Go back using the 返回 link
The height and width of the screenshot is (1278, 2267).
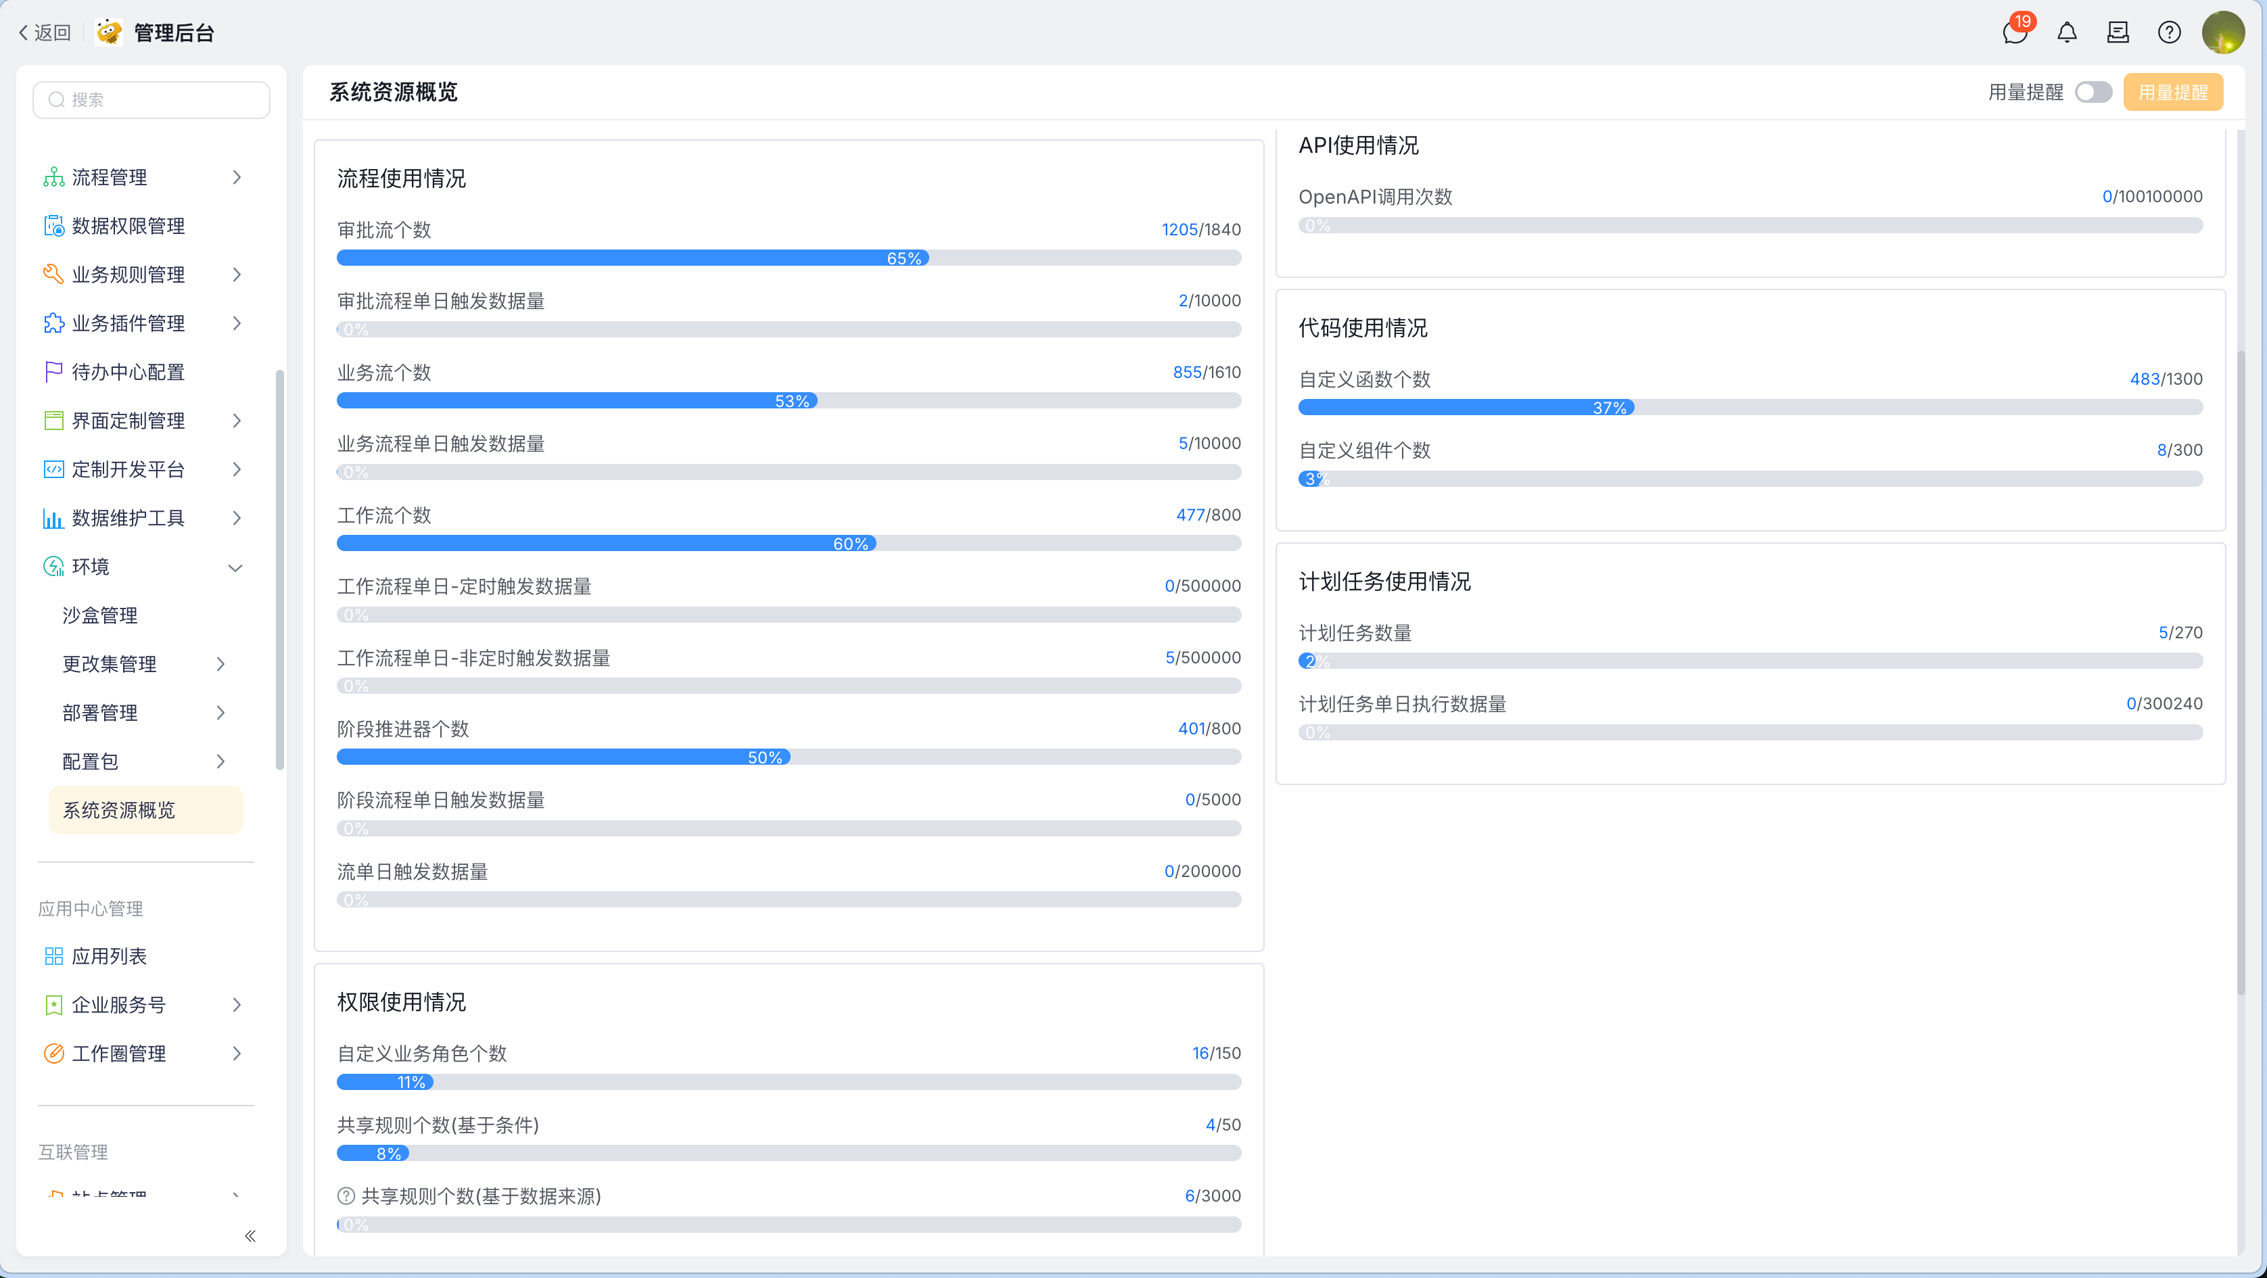pyautogui.click(x=44, y=32)
